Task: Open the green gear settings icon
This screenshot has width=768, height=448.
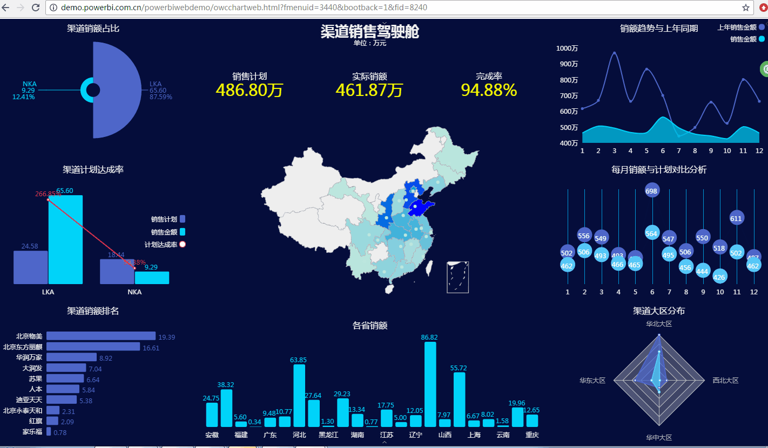Action: point(765,69)
